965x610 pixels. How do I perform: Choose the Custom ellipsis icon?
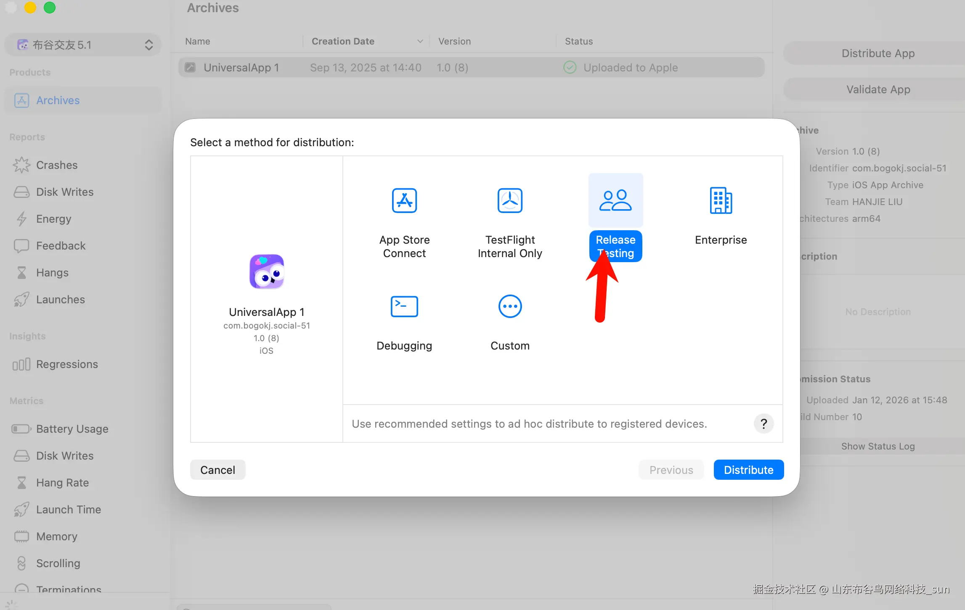510,306
